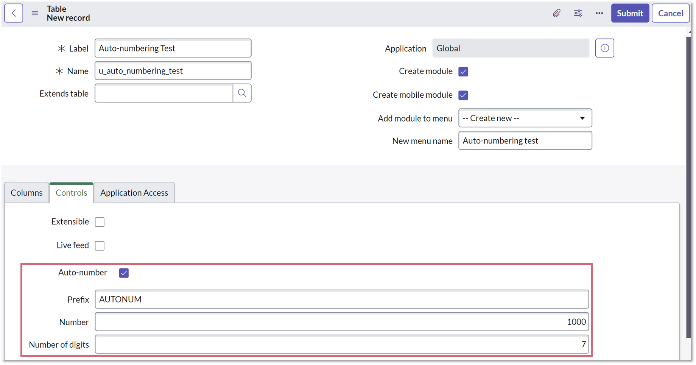Image resolution: width=696 pixels, height=365 pixels.
Task: Select the Controls tab
Action: (x=71, y=192)
